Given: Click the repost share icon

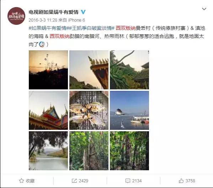Looking at the screenshot, I should pyautogui.click(x=74, y=181).
